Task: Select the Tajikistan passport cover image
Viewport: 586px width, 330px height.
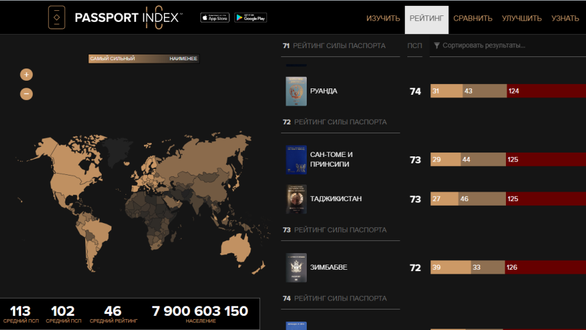Action: [x=296, y=199]
